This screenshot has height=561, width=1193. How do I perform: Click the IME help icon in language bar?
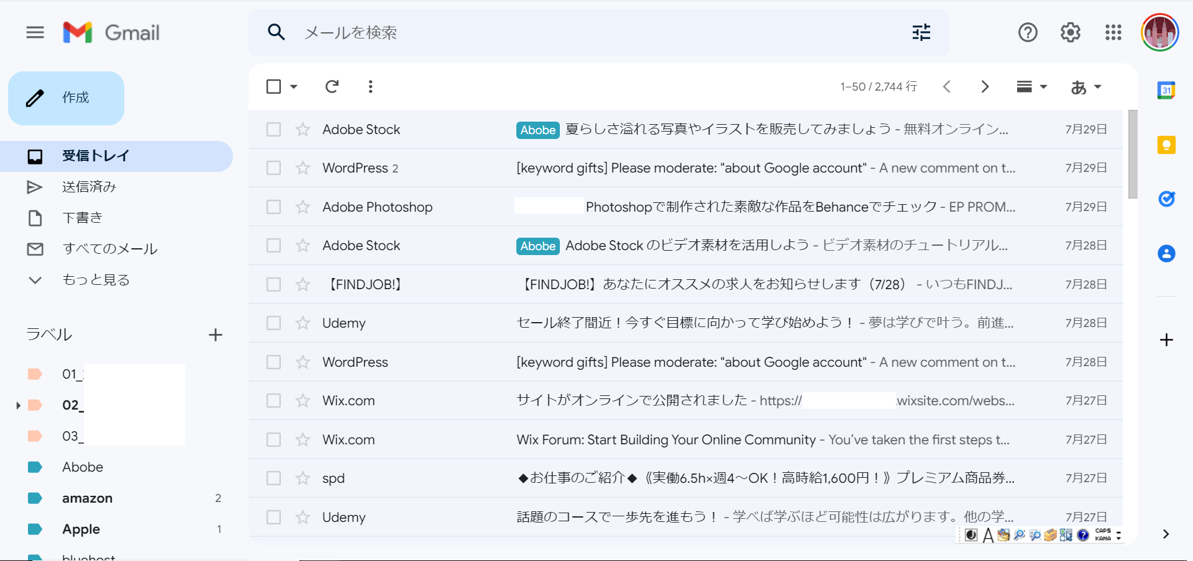[1083, 535]
